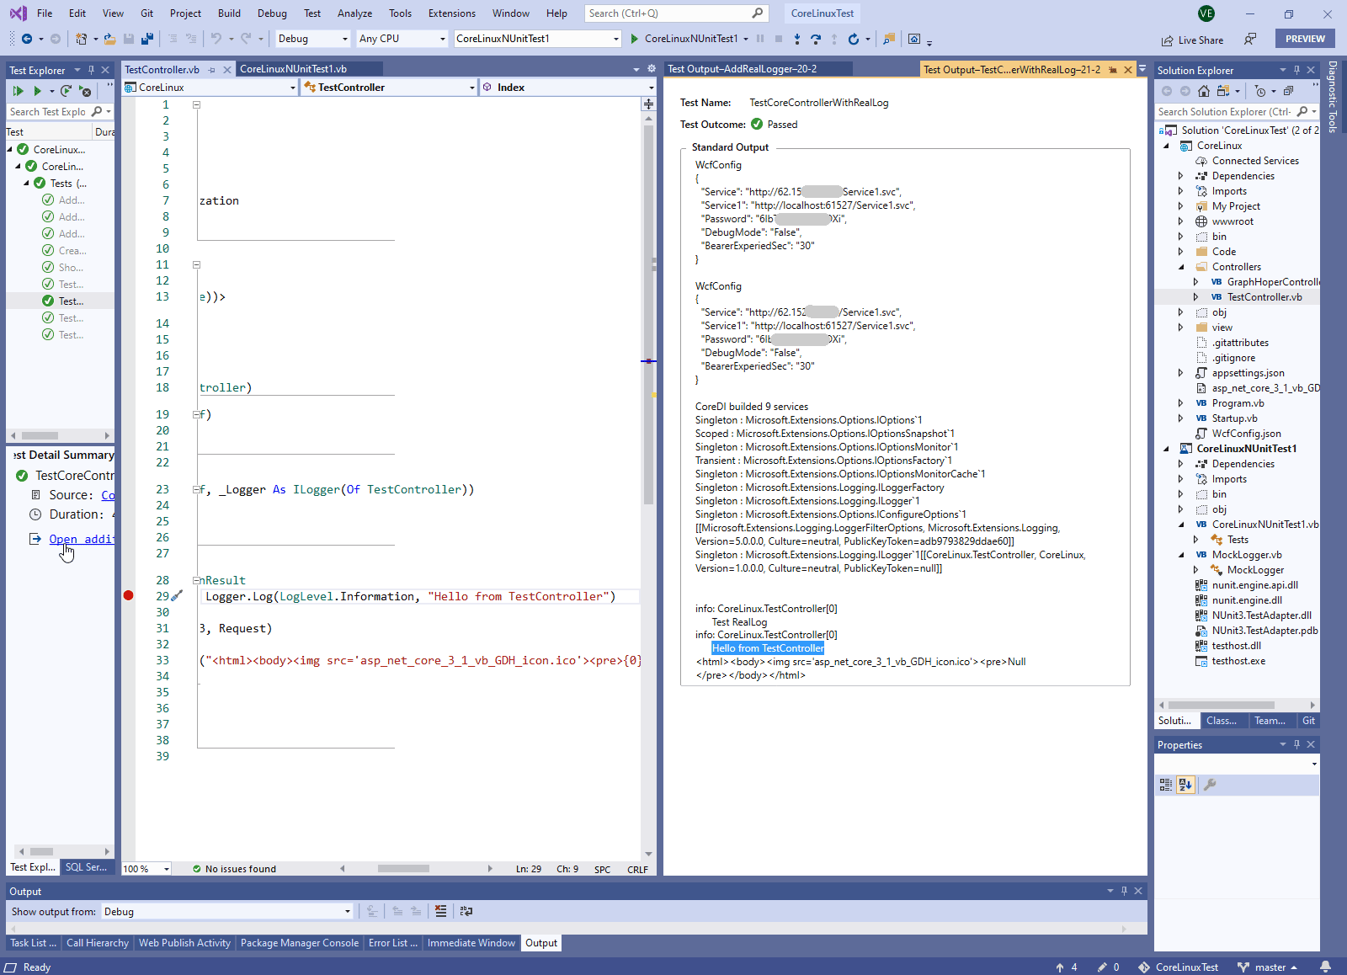Image resolution: width=1347 pixels, height=975 pixels.
Task: Click the Property Pages wrench icon
Action: (x=1210, y=785)
